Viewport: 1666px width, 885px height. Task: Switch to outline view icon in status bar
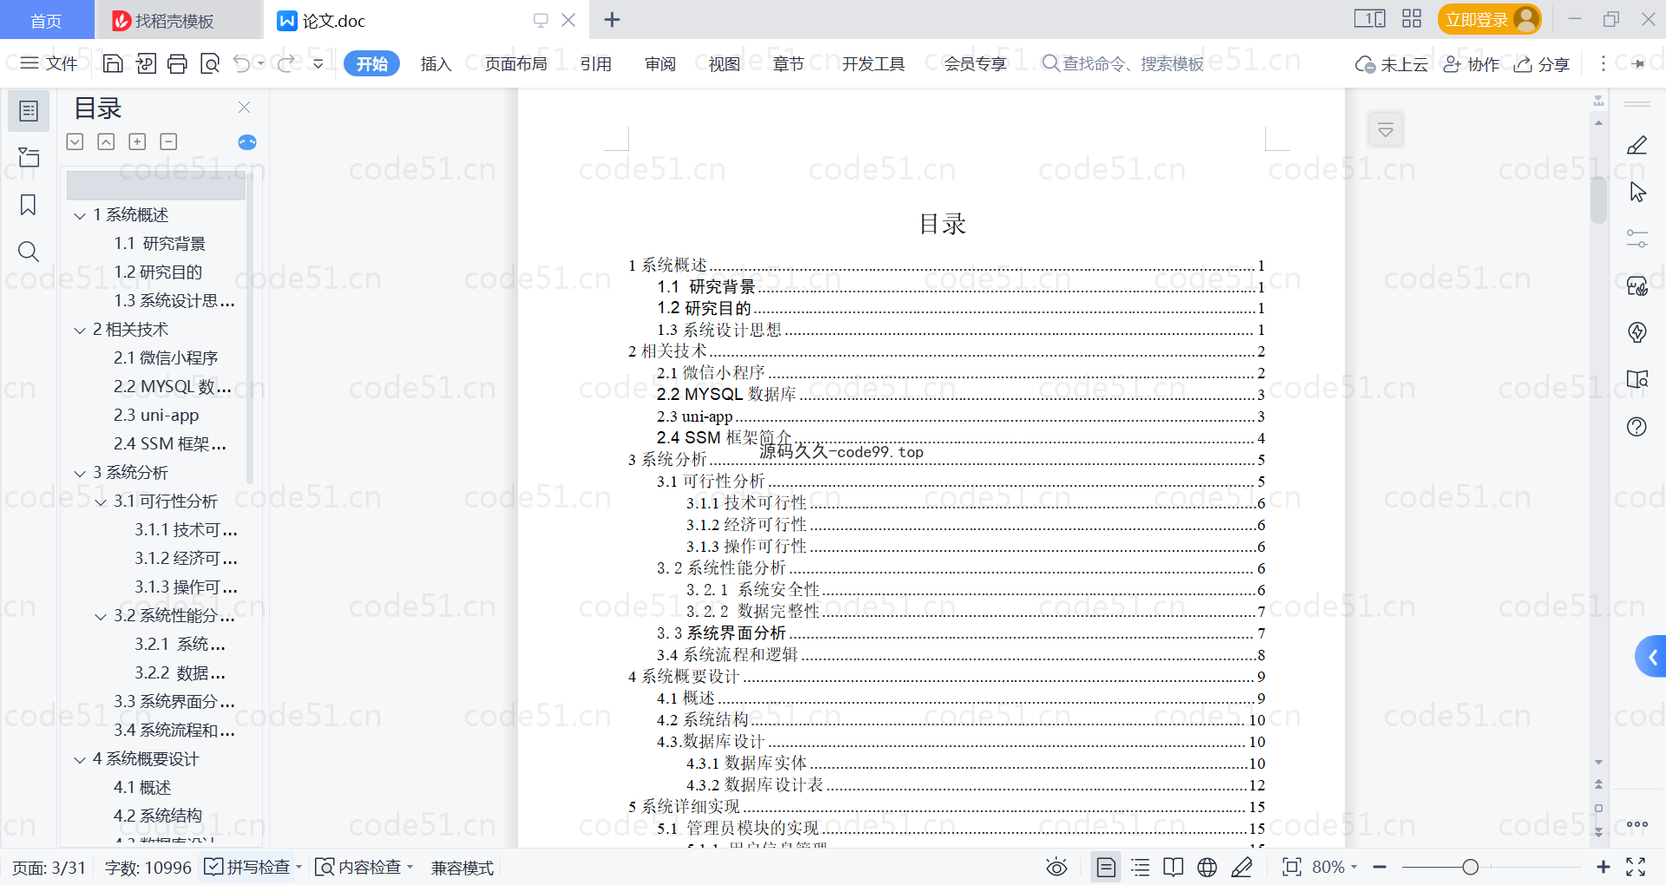click(x=1140, y=867)
